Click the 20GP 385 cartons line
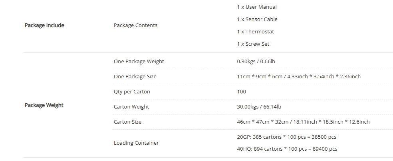Screen dimensions: 393x161 (286, 137)
